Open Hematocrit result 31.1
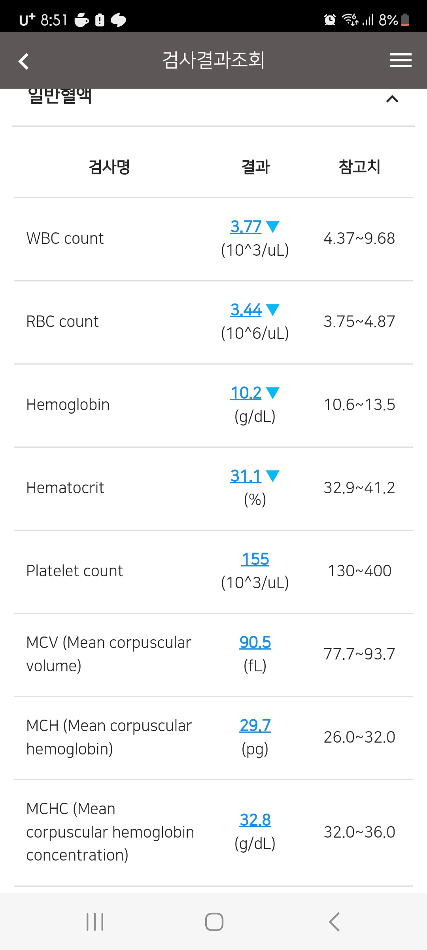427x950 pixels. (x=246, y=476)
